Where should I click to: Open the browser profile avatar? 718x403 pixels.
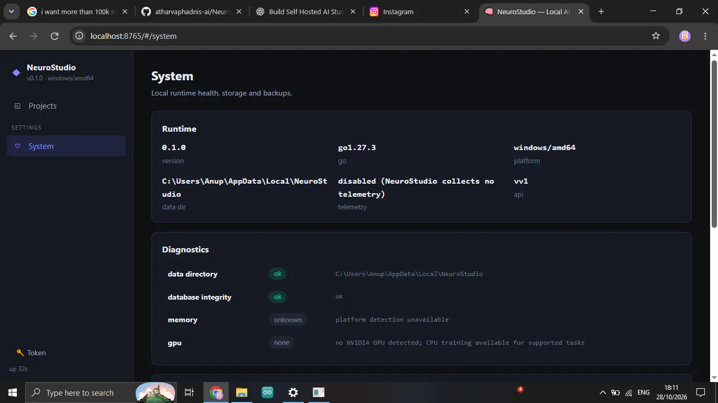684,36
